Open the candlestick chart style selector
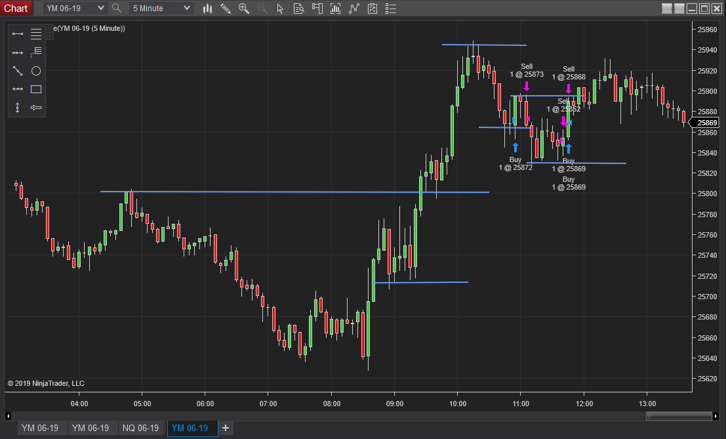 (x=207, y=9)
